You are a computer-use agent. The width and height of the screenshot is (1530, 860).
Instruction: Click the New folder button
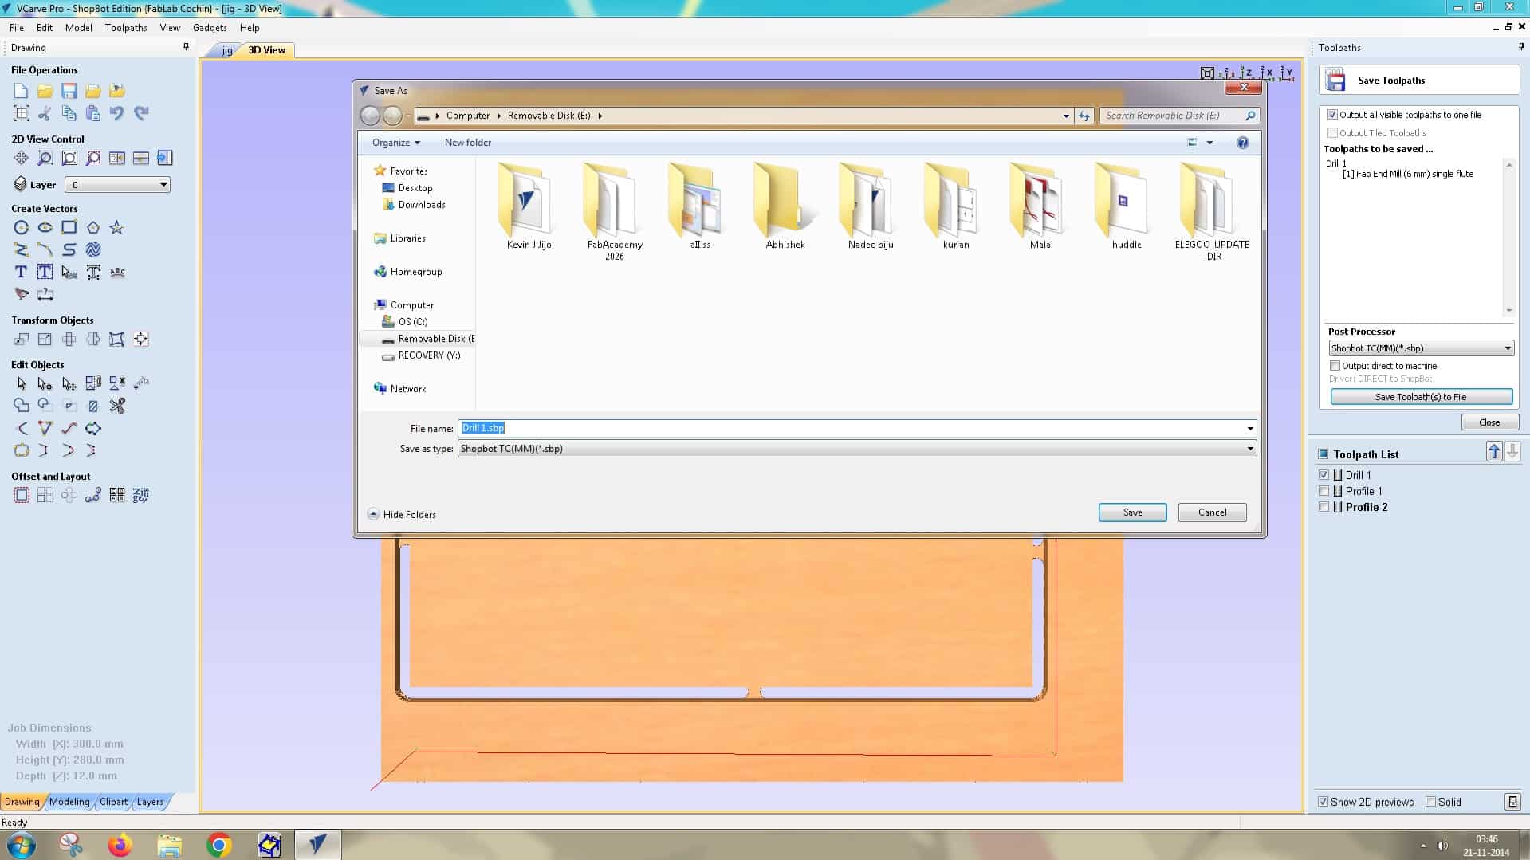(468, 143)
